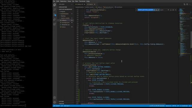Close the index.js editor tab

pyautogui.click(x=85, y=4)
